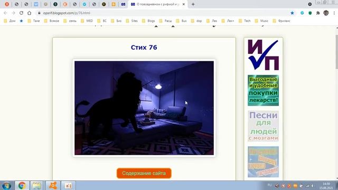Click the 'Содержание сайта' button

pos(144,173)
